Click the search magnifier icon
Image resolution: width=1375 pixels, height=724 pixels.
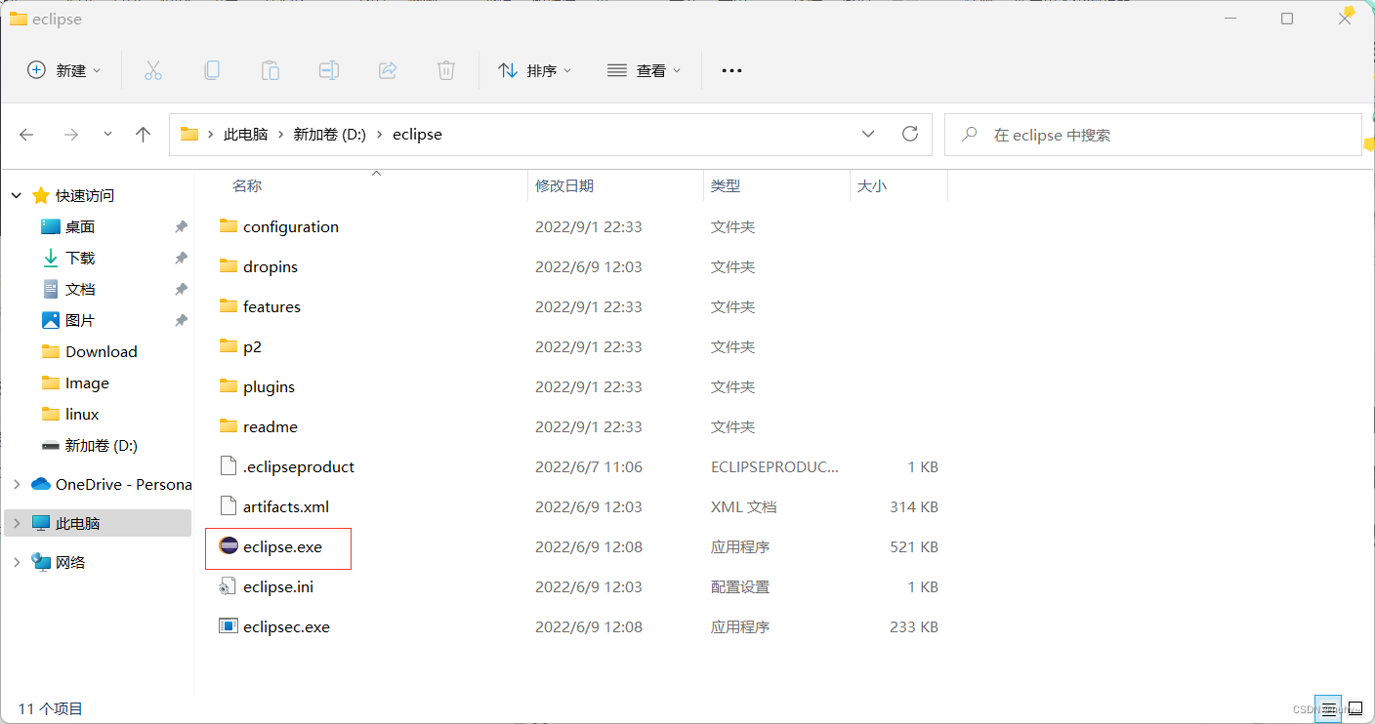coord(970,135)
